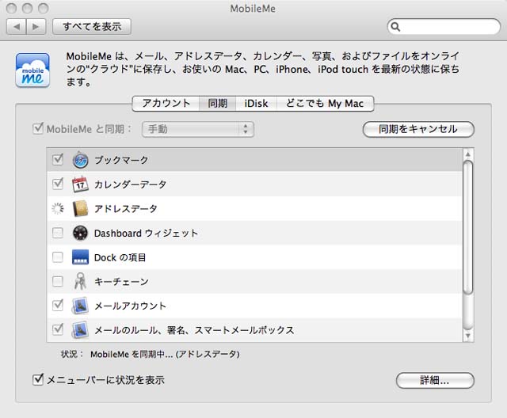The image size is (507, 418).
Task: Click the address book icon
Action: pos(80,209)
